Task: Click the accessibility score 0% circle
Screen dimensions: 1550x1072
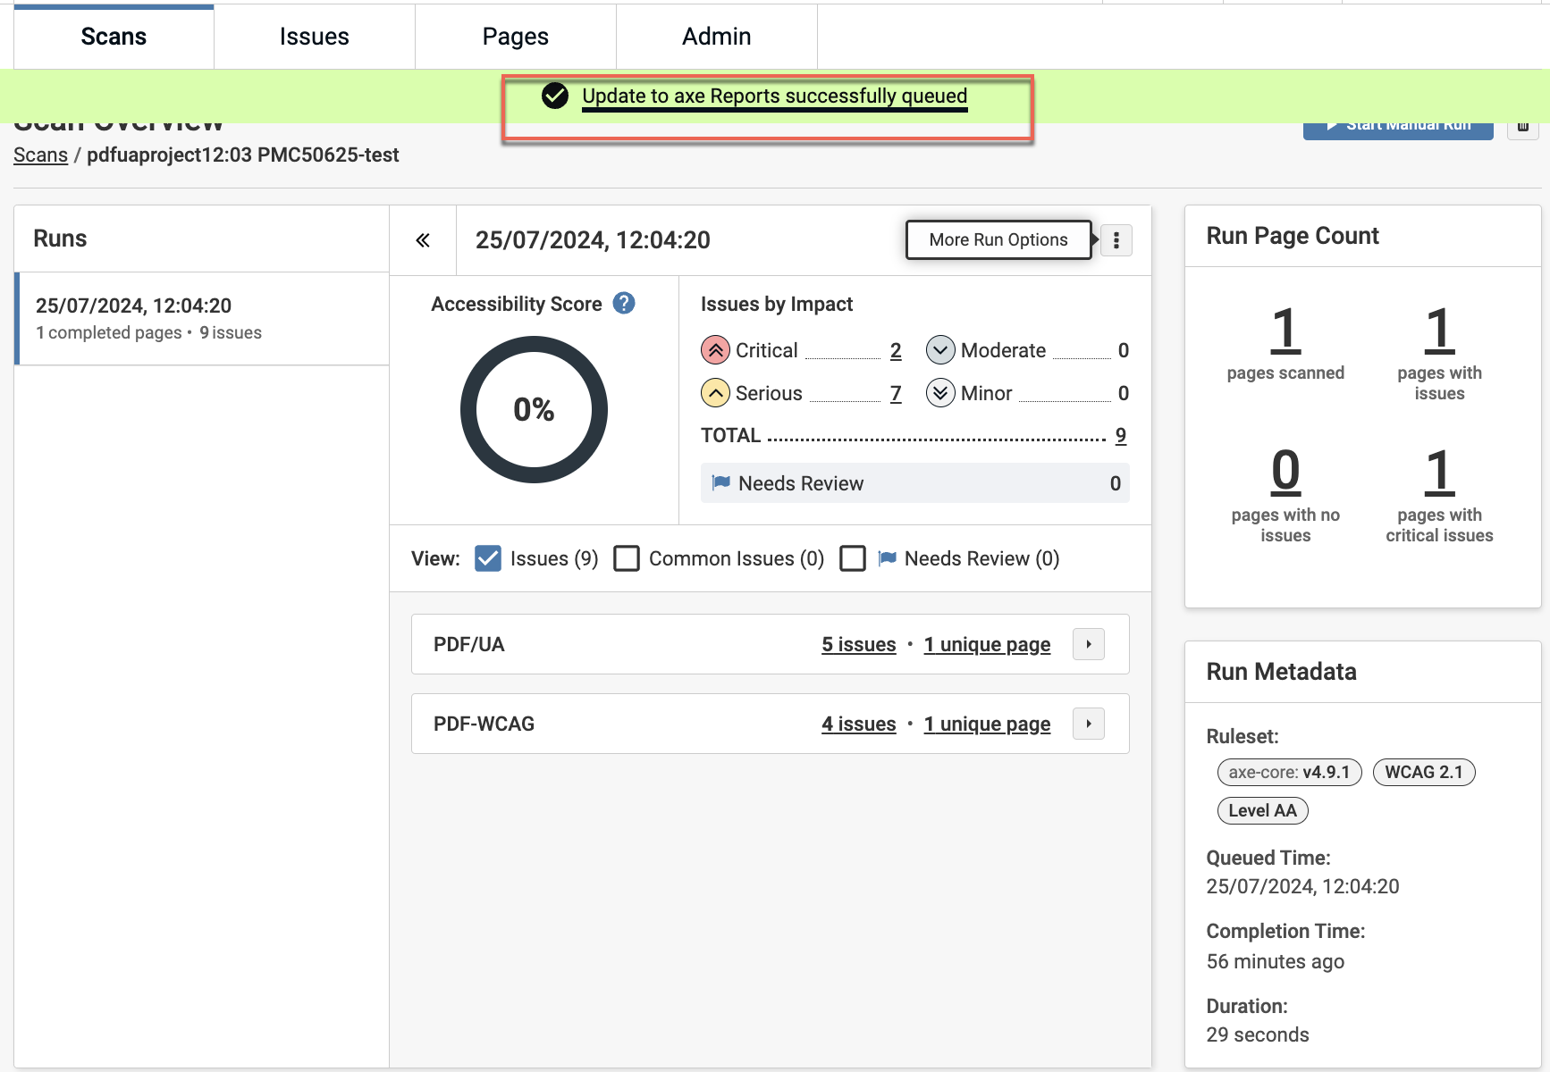Action: point(534,409)
